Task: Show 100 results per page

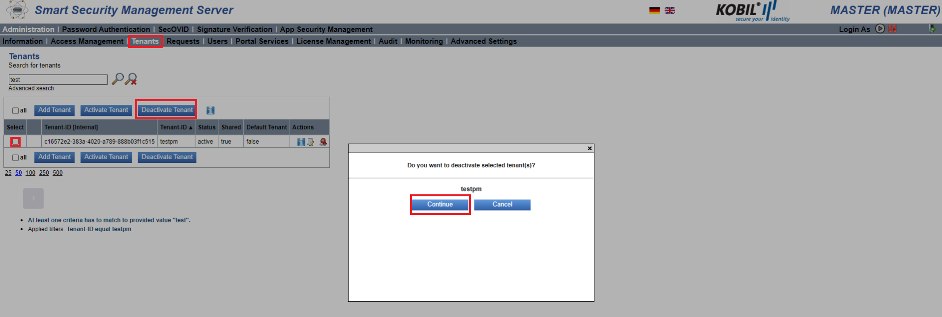Action: tap(30, 173)
